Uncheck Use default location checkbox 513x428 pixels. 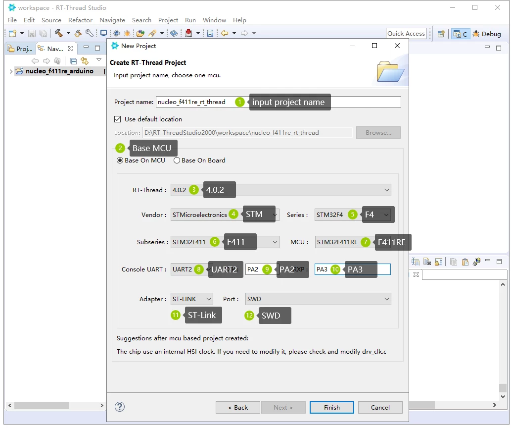(x=117, y=119)
